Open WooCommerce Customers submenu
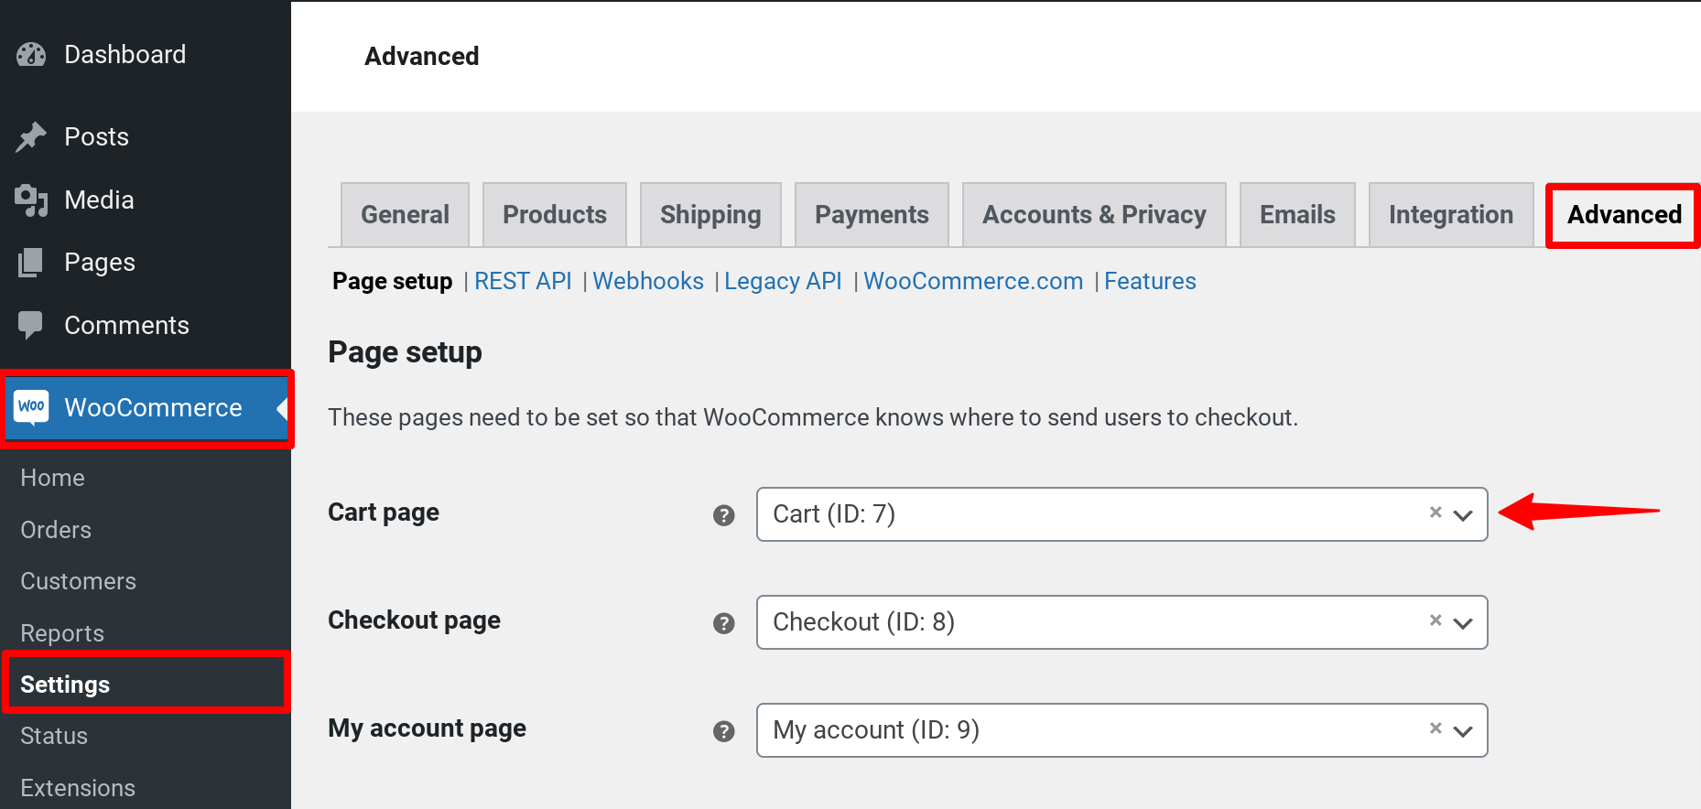 [x=78, y=581]
